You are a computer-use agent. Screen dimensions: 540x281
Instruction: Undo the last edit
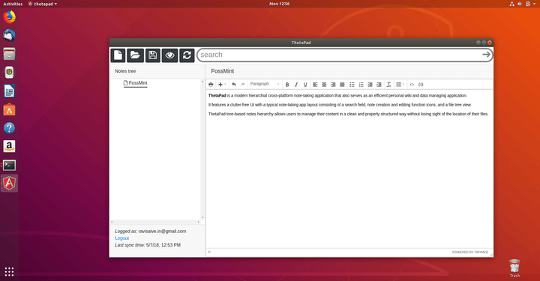click(234, 84)
